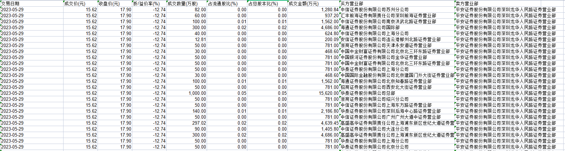Click the quantity cell 12.81

pyautogui.click(x=186, y=40)
